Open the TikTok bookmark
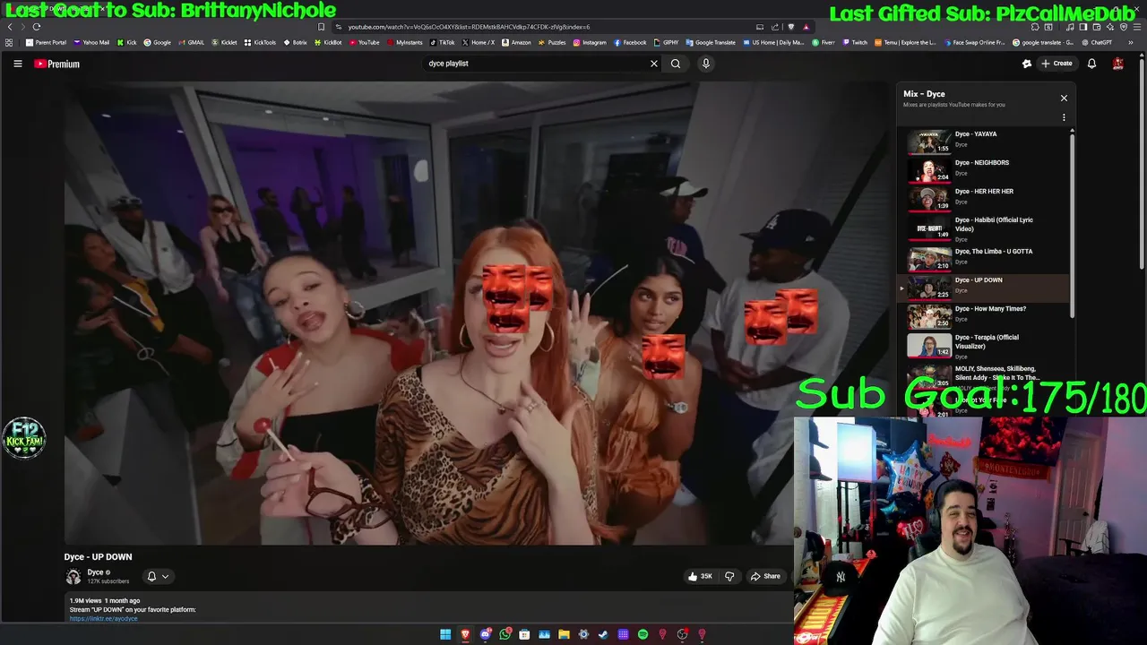Image resolution: width=1147 pixels, height=645 pixels. click(443, 42)
